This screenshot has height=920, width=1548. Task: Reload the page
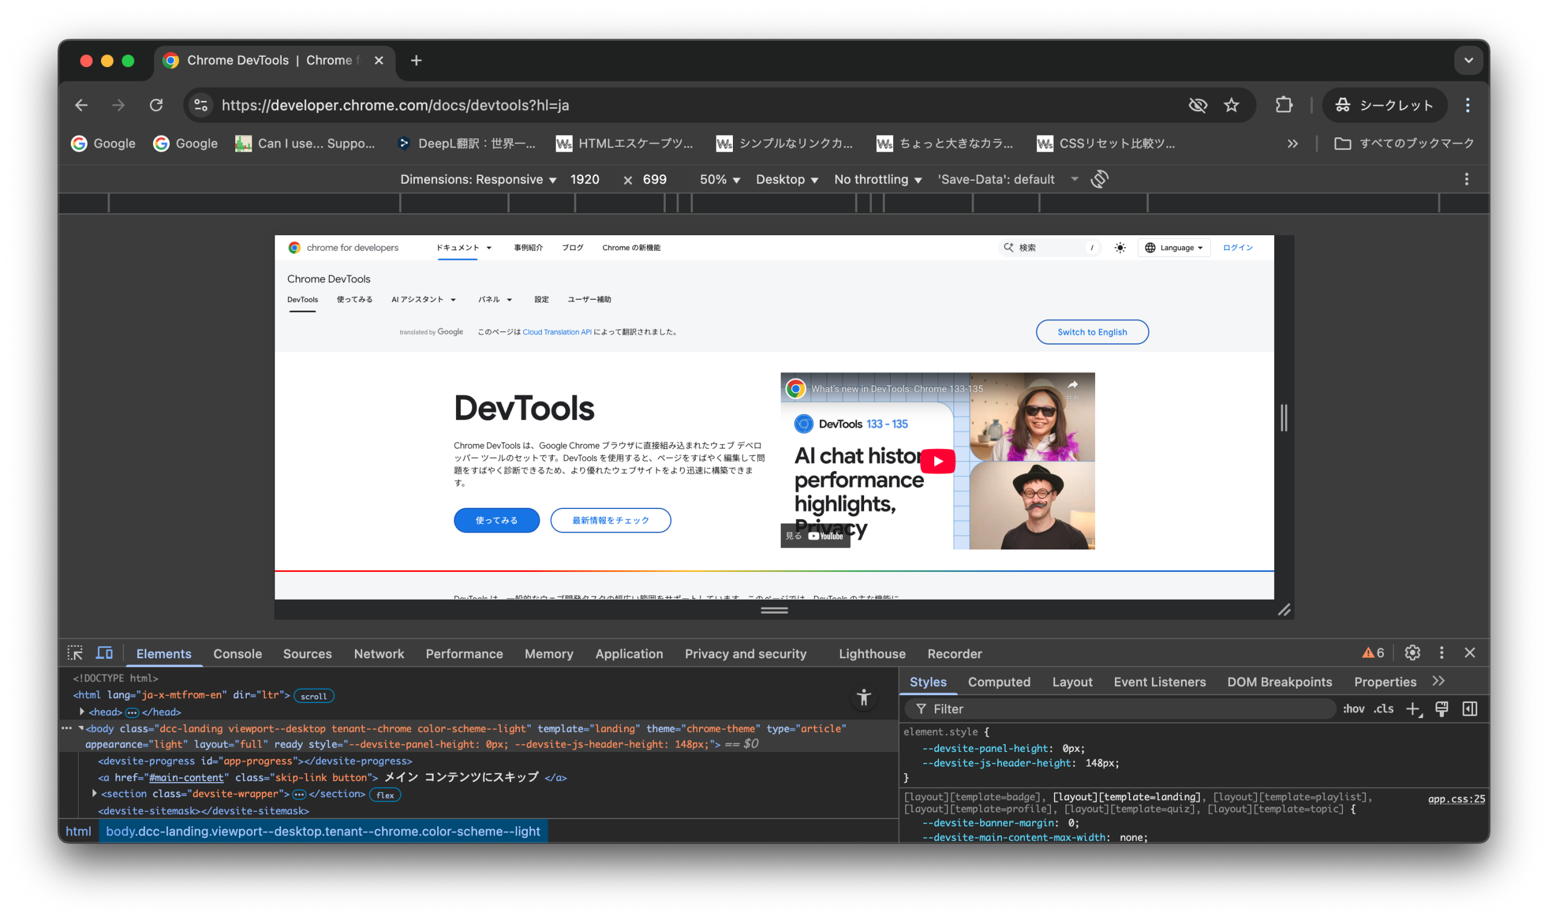click(156, 105)
